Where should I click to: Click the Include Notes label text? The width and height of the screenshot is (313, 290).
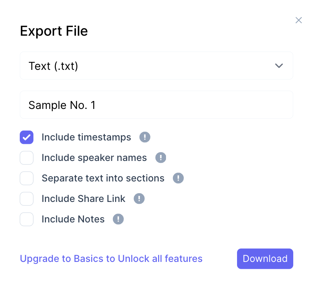point(73,219)
